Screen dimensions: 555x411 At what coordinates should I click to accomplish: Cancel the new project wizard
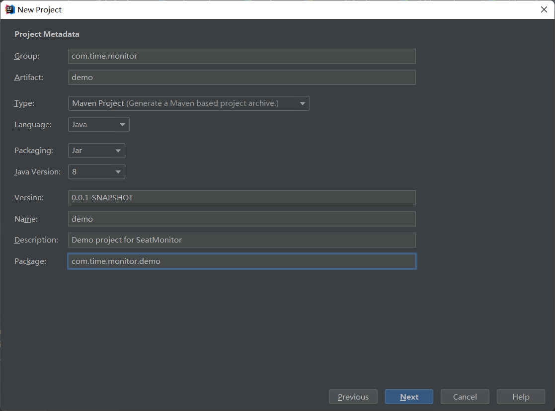coord(465,397)
